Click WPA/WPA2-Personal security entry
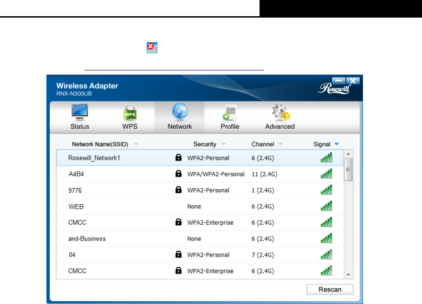 click(216, 174)
